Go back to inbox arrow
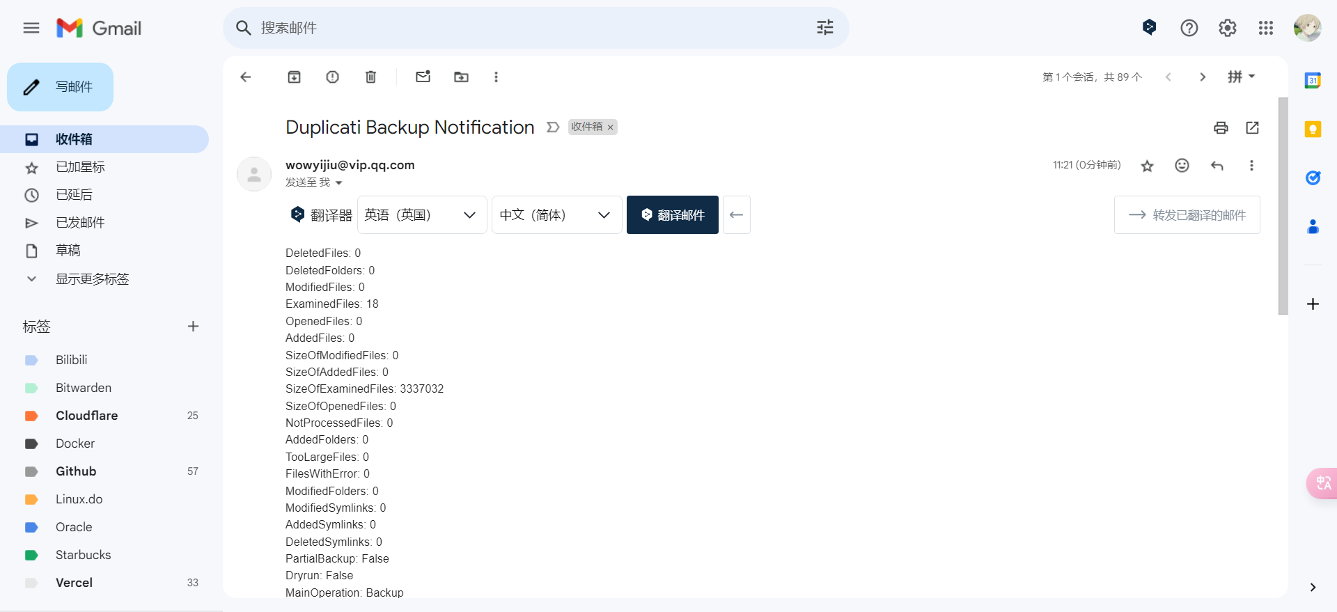The image size is (1337, 612). tap(245, 77)
